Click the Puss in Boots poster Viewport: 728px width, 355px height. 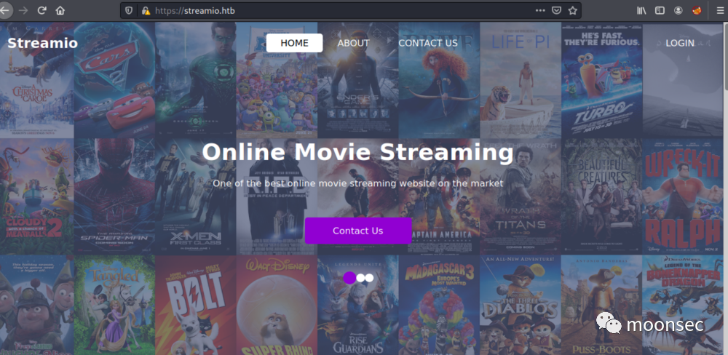pos(602,305)
